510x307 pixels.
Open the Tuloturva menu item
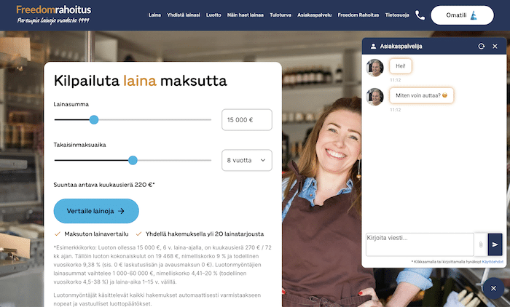(x=280, y=15)
